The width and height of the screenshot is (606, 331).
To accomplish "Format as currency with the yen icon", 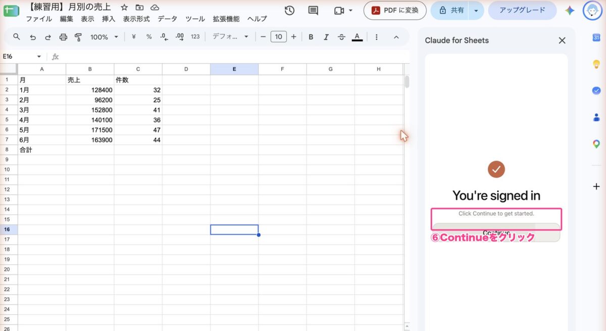I will (134, 37).
